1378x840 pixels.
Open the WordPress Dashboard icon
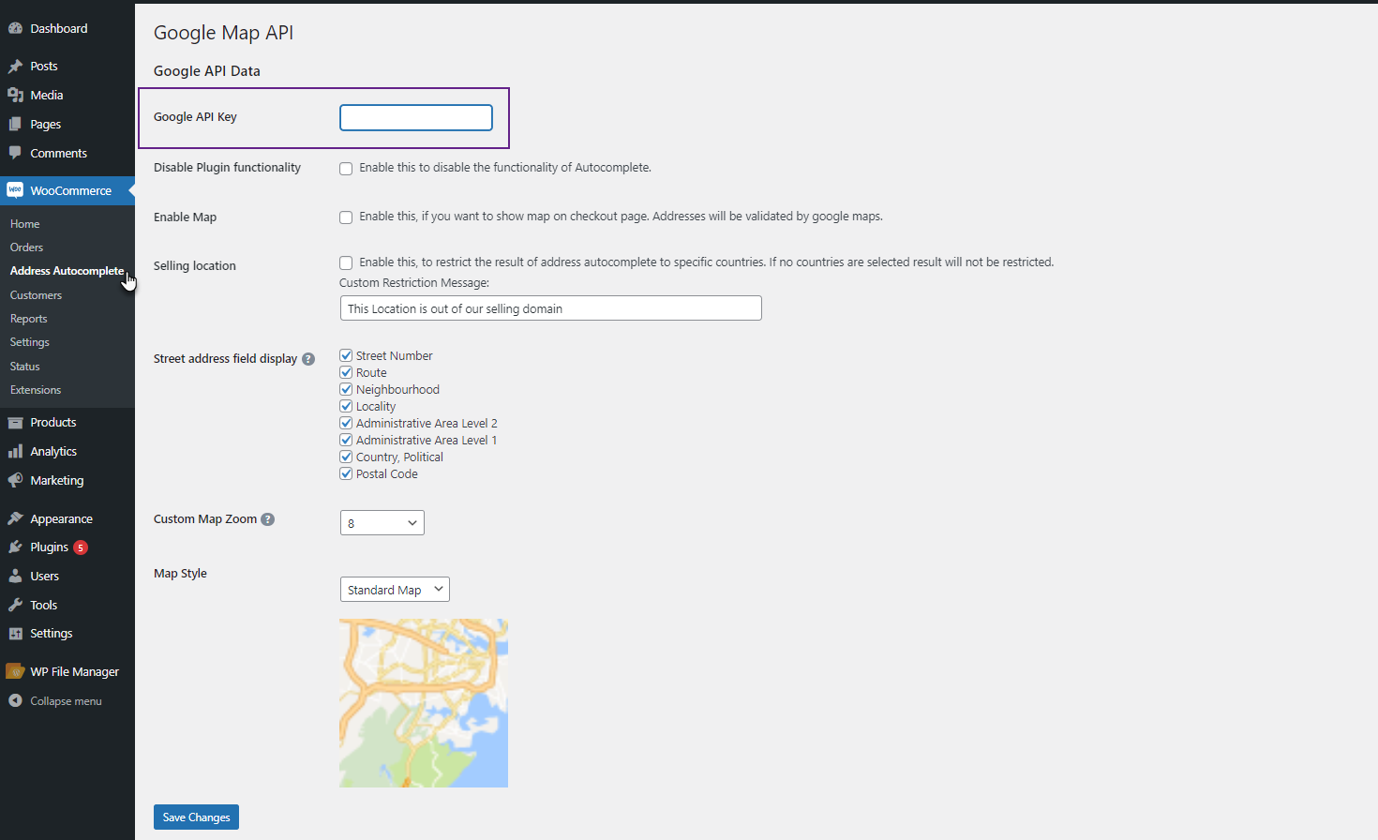pos(16,27)
